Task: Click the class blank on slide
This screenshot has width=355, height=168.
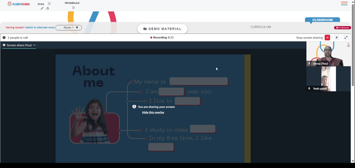Action: (203, 129)
